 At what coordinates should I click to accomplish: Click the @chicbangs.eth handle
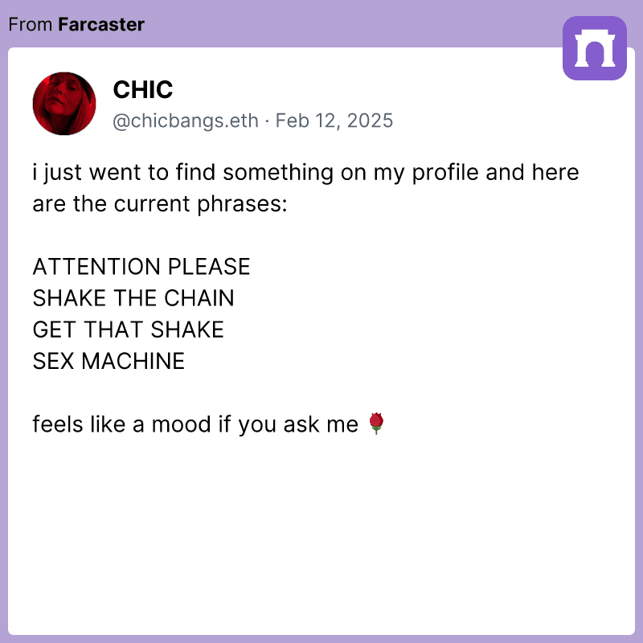point(186,121)
